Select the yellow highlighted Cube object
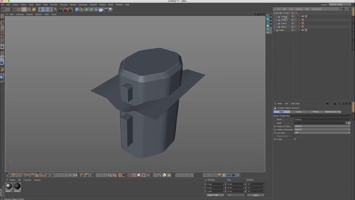Screen dimensions: 355x200 281,30
